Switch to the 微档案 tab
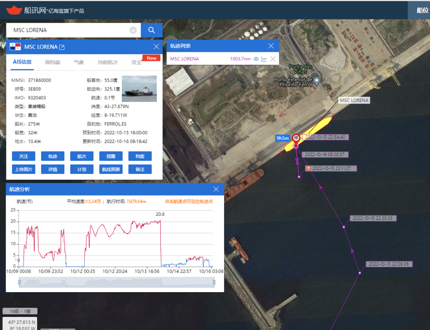The height and width of the screenshot is (330, 430). tap(53, 62)
